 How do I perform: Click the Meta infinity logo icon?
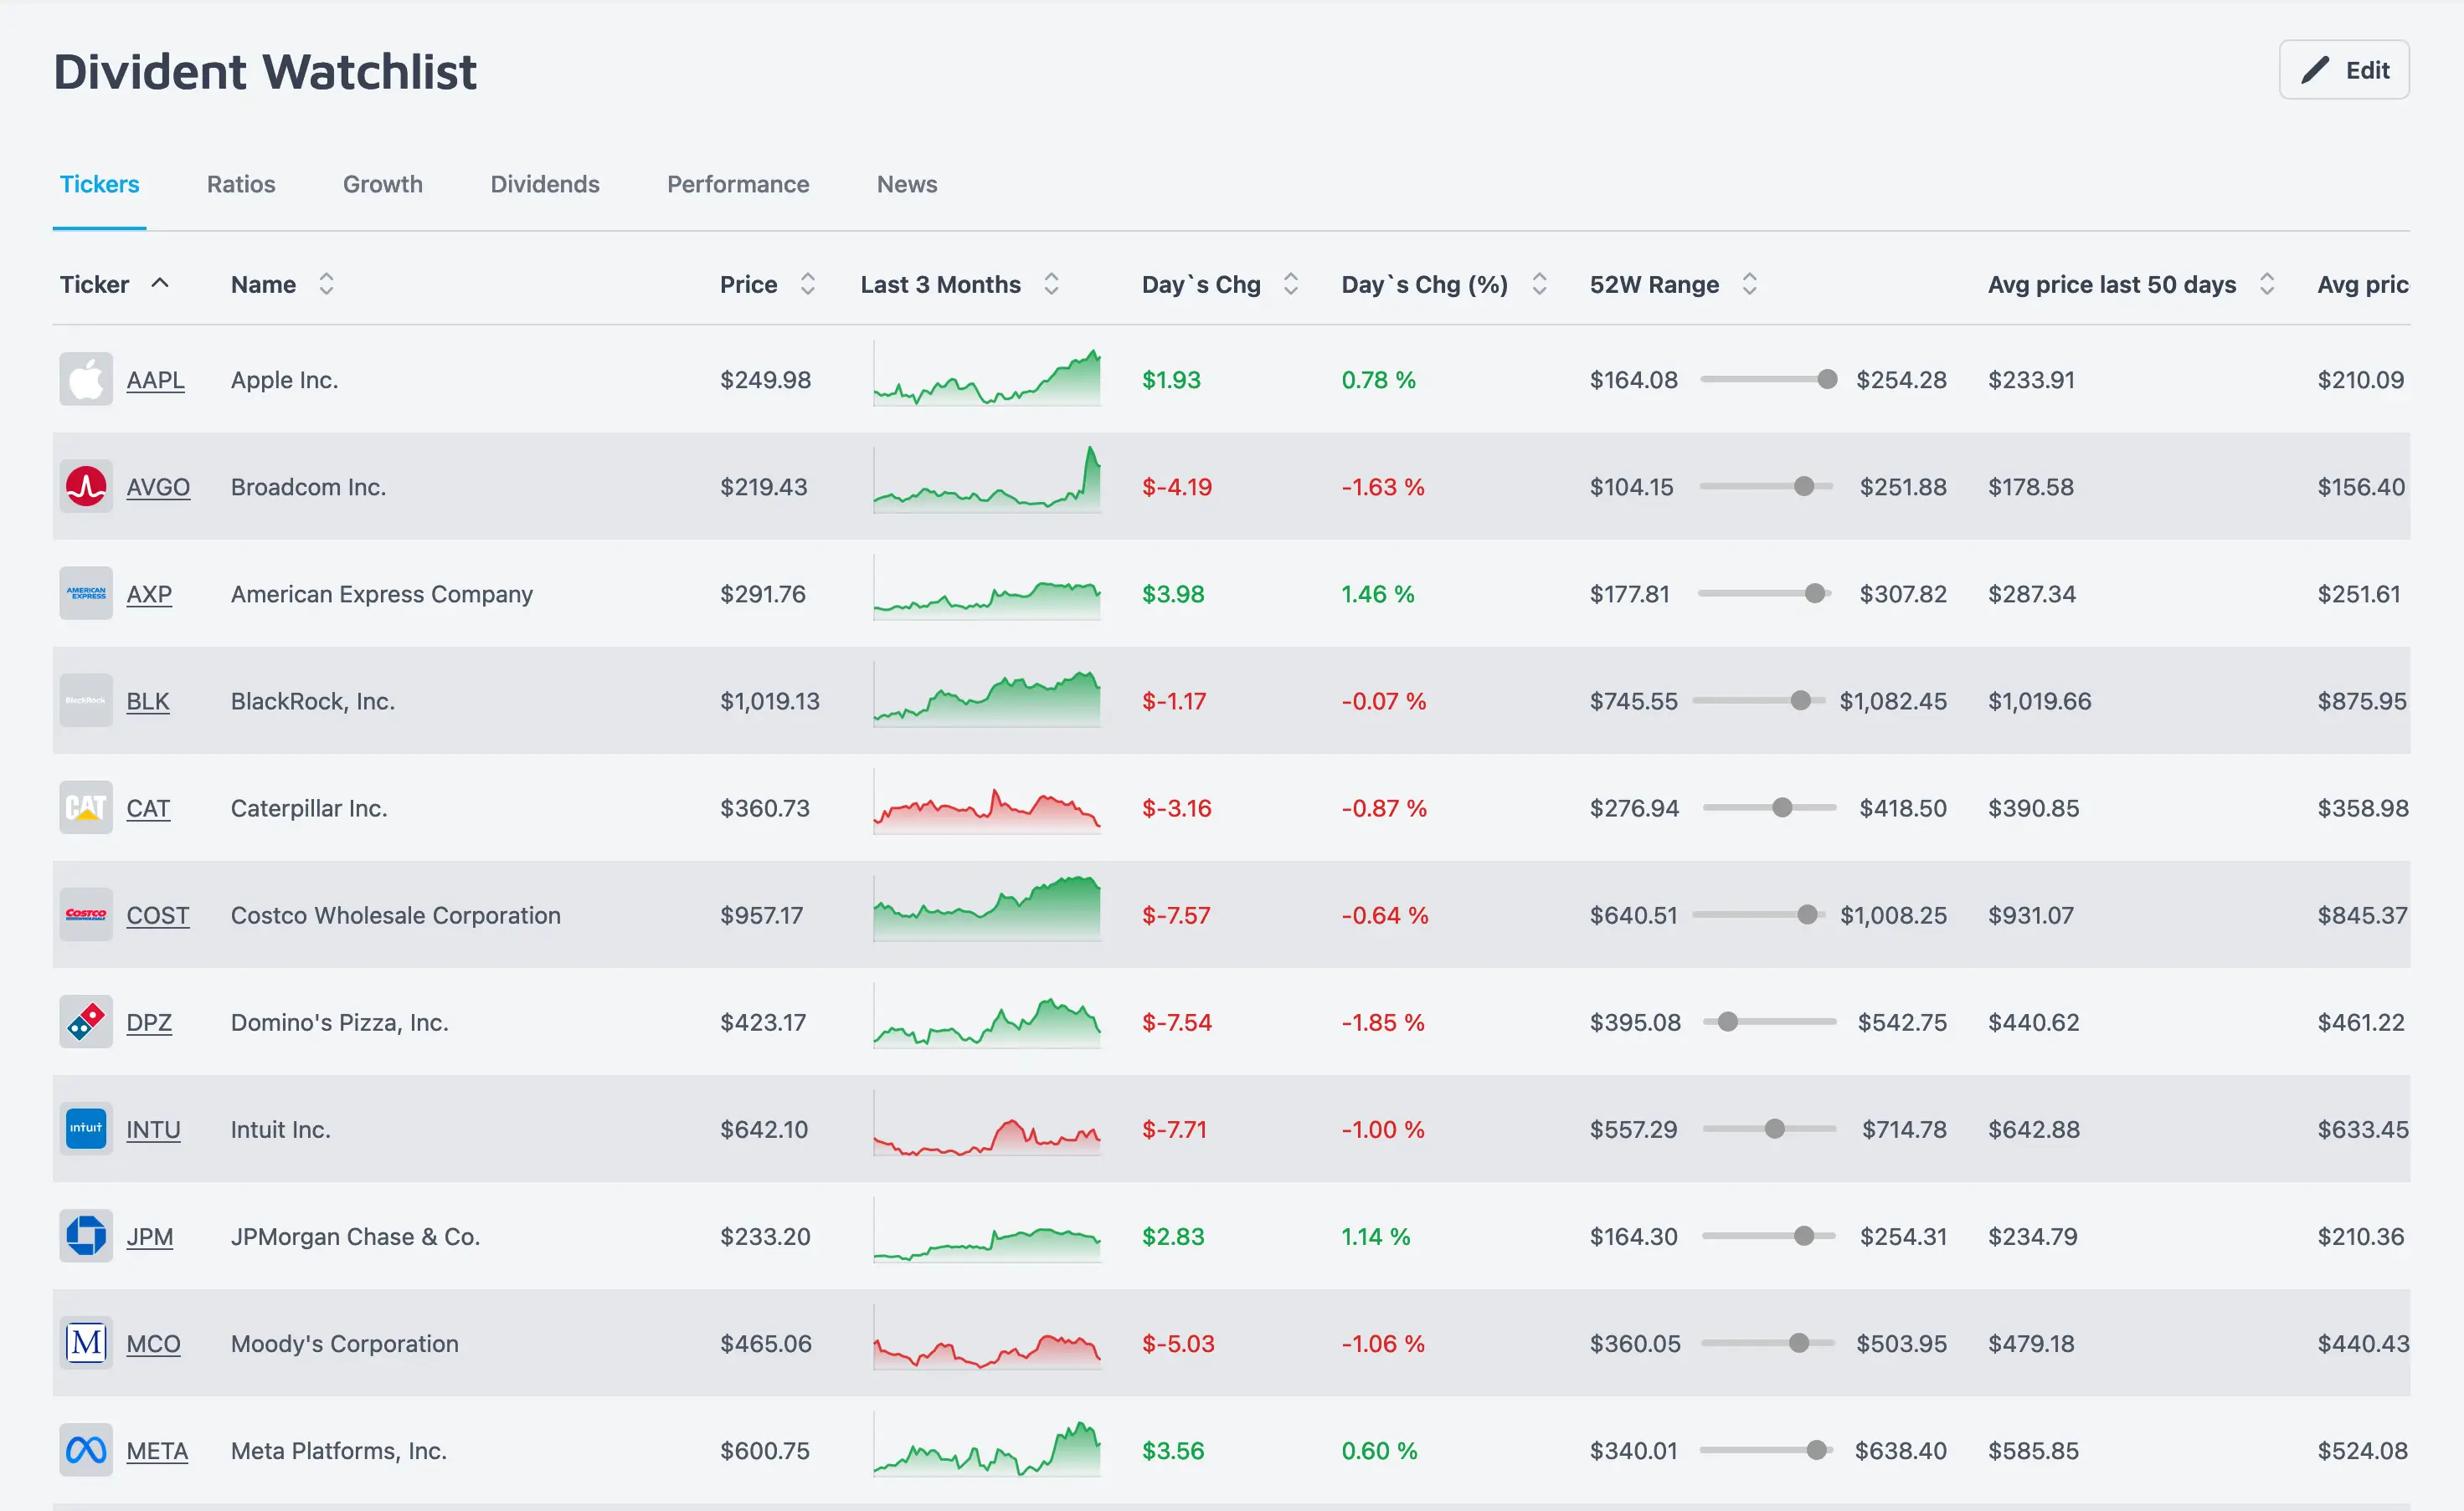pos(86,1449)
